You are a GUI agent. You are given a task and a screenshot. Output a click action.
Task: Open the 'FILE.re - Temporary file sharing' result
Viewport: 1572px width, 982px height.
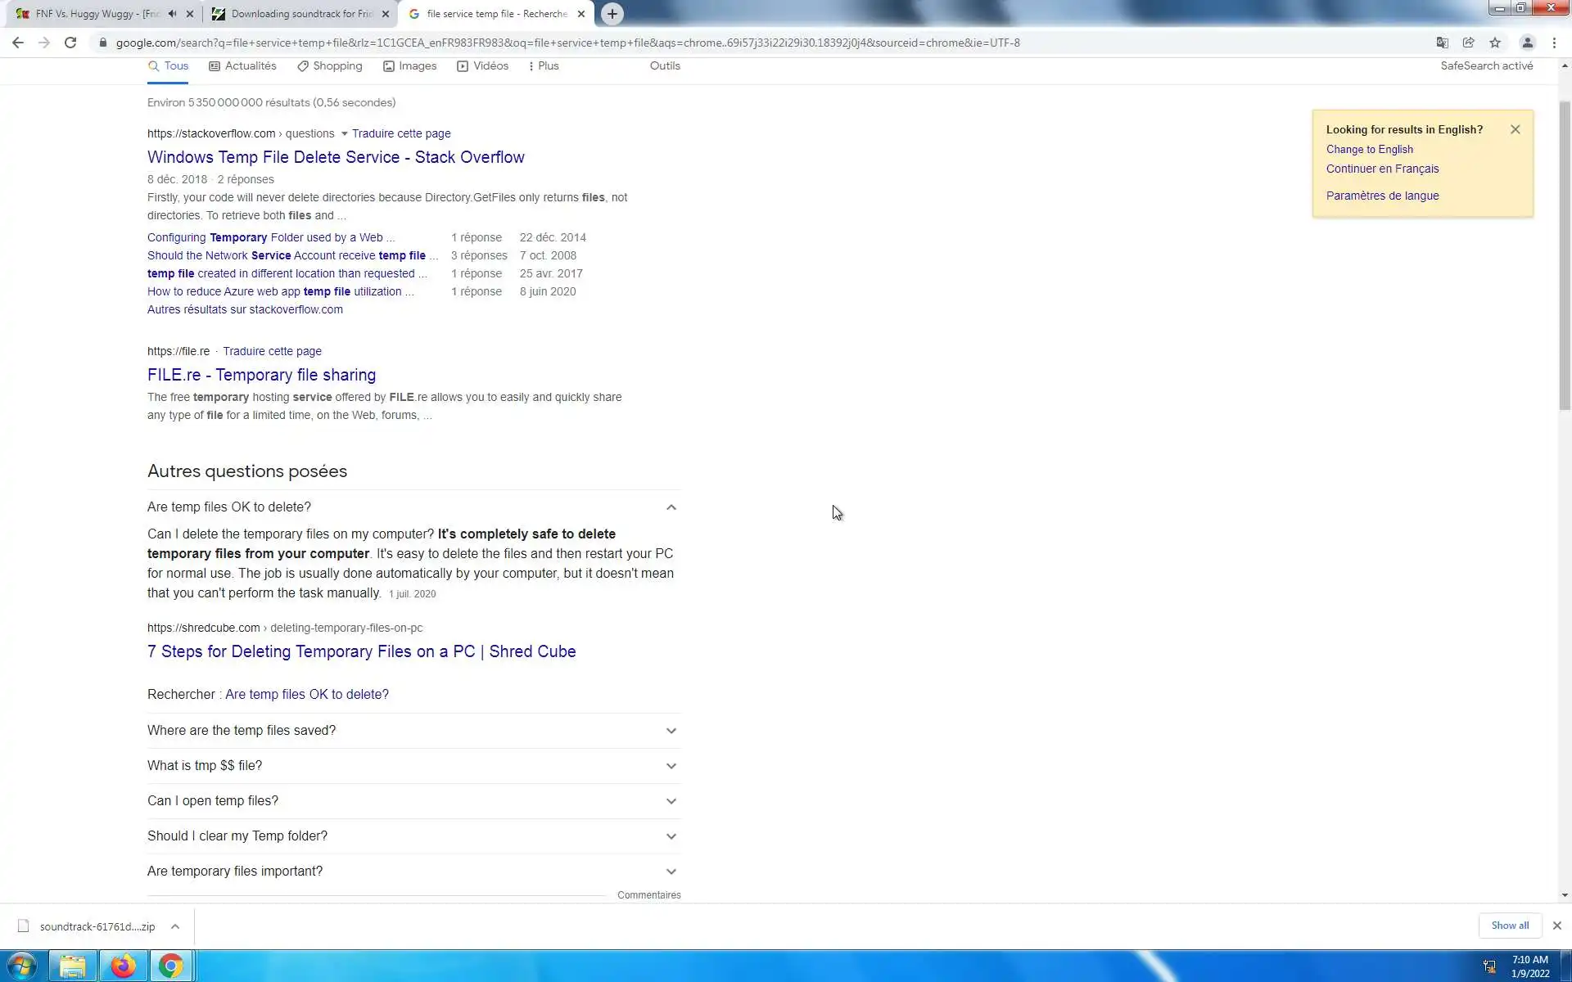pyautogui.click(x=261, y=375)
